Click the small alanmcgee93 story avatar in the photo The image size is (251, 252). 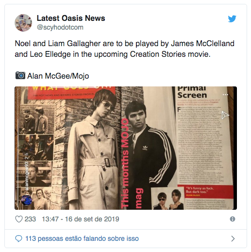coord(27,200)
